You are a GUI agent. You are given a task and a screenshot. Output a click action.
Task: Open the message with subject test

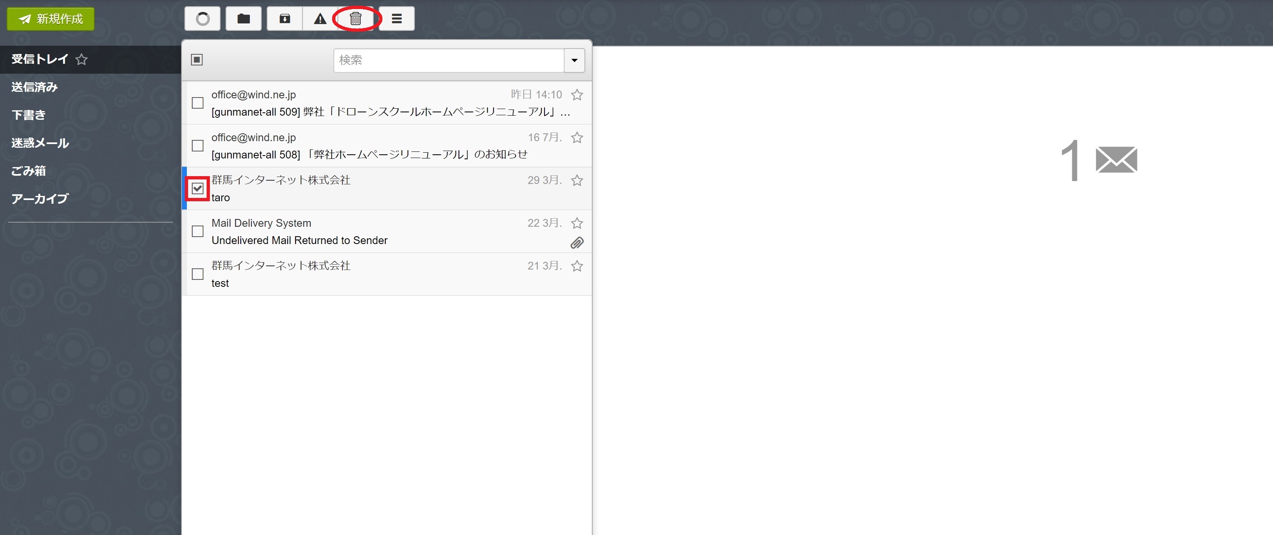(220, 283)
